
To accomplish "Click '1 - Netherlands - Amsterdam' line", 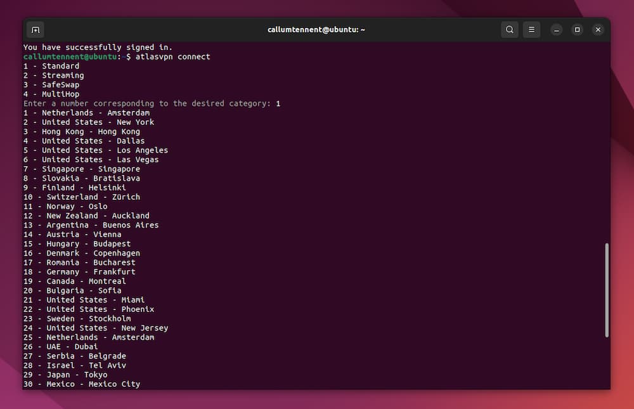I will coord(86,113).
